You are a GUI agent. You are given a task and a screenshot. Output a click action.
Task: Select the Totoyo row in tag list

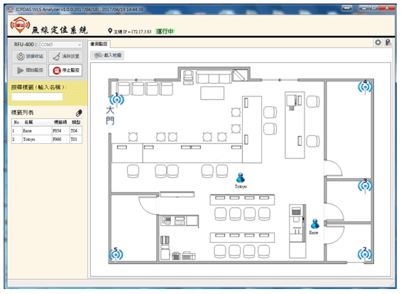coord(47,140)
